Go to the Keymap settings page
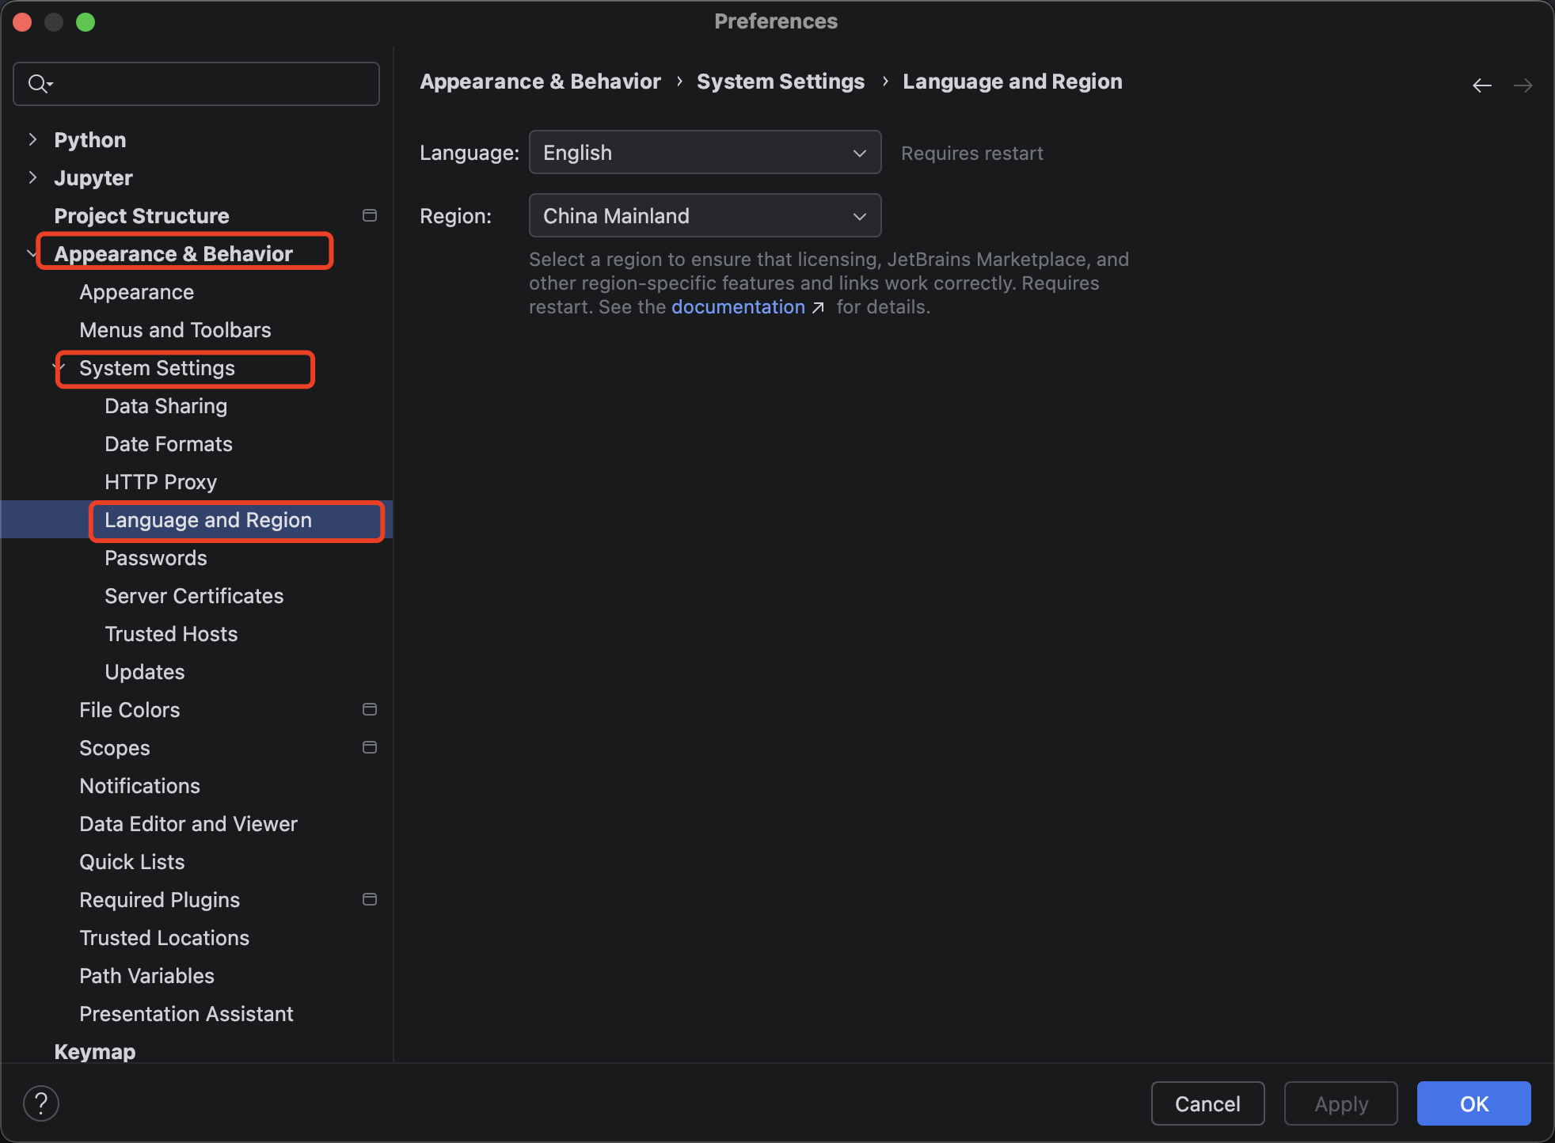 click(94, 1051)
